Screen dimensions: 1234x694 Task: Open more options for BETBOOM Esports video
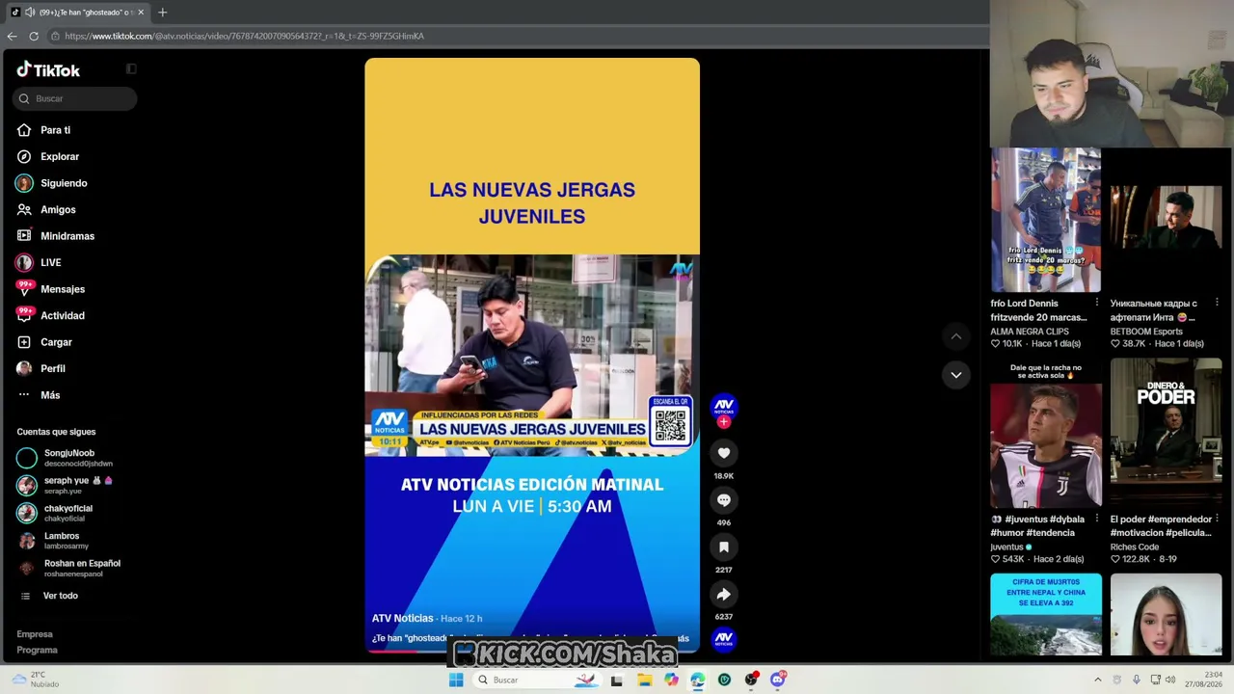click(1217, 303)
